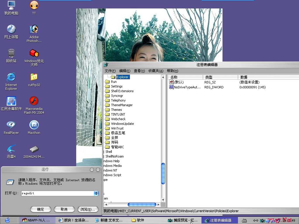Open the 收藏夹(A) menu in Registry Editor
The width and height of the screenshot is (299, 224).
(156, 71)
